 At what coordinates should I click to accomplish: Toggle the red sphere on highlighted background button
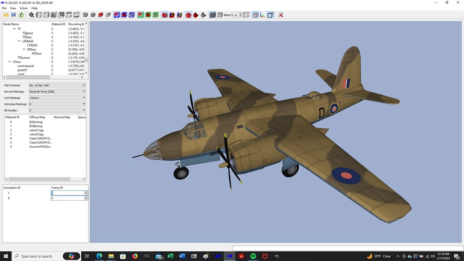[x=165, y=15]
